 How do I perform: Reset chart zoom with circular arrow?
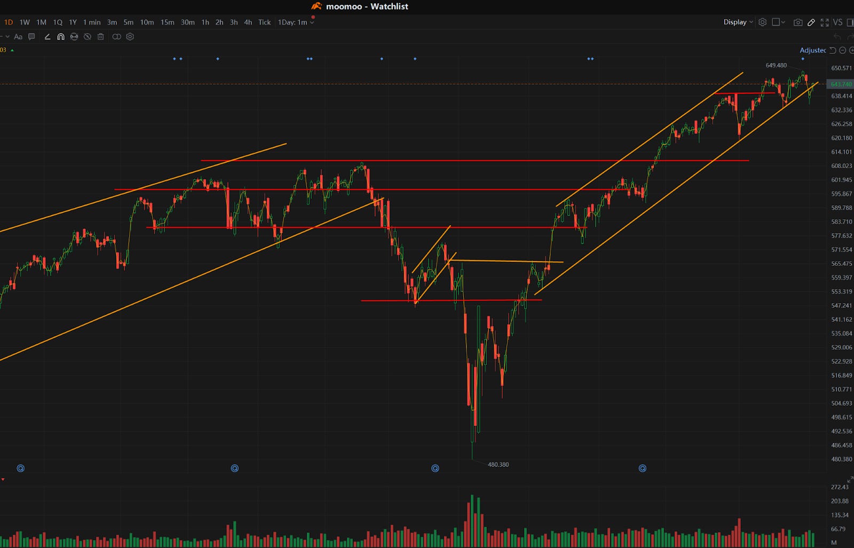click(x=833, y=50)
